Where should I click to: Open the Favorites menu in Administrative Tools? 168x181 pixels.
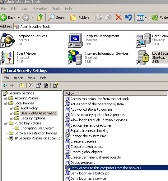(x=40, y=9)
